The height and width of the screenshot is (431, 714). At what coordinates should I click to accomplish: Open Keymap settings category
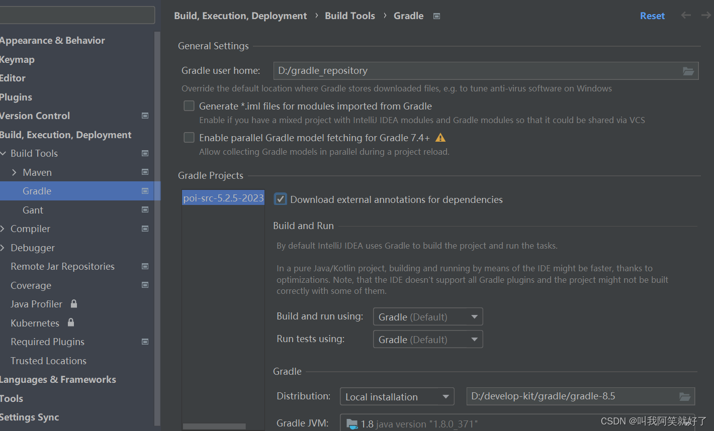[17, 59]
